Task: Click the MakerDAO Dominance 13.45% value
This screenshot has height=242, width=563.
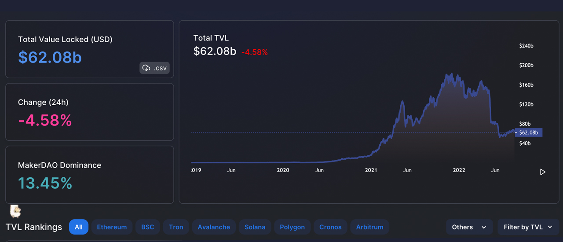Action: [x=45, y=183]
